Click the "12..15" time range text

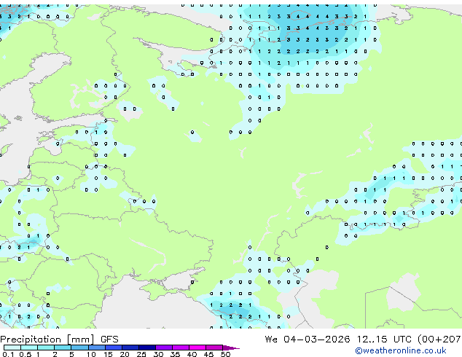point(372,340)
